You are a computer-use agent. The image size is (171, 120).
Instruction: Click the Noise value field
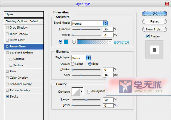pyautogui.click(x=108, y=35)
